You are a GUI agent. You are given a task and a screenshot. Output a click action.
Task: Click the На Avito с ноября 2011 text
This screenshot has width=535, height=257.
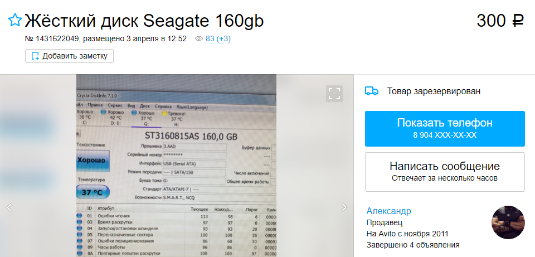407,234
